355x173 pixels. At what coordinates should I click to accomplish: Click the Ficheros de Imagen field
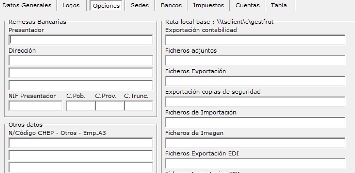tap(255, 143)
